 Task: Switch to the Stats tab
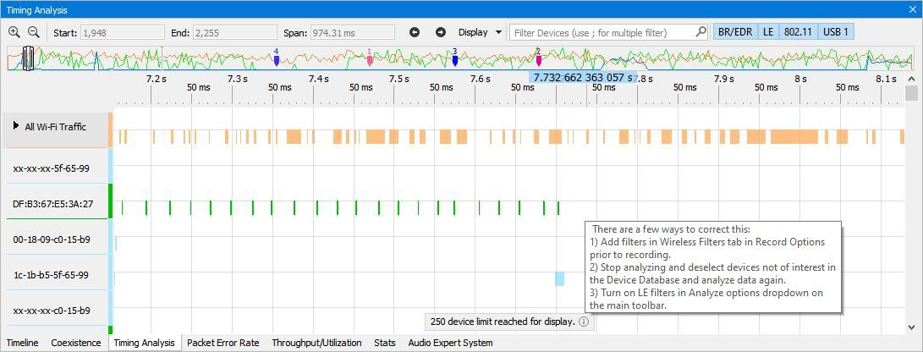pos(385,343)
